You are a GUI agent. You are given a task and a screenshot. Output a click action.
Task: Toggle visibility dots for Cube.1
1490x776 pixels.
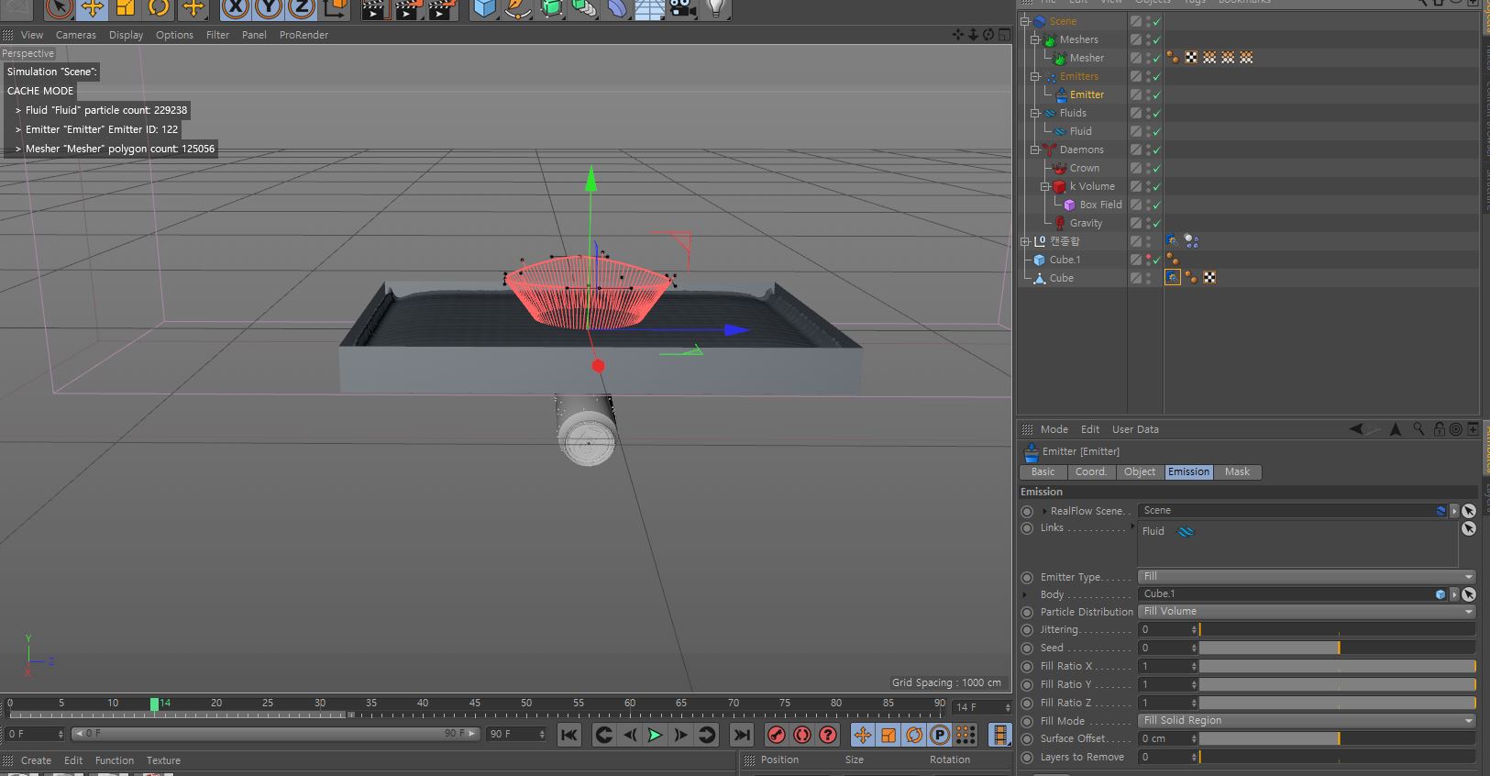[1149, 260]
